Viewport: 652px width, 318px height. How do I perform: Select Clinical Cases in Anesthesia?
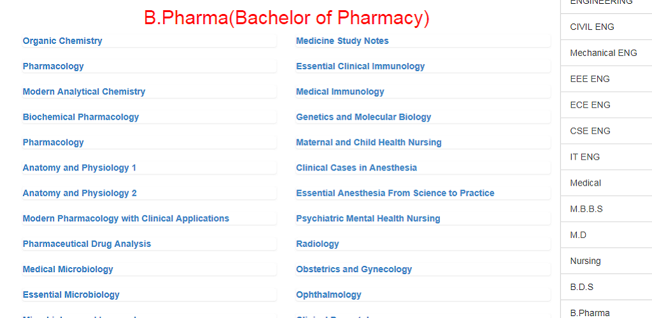coord(357,168)
